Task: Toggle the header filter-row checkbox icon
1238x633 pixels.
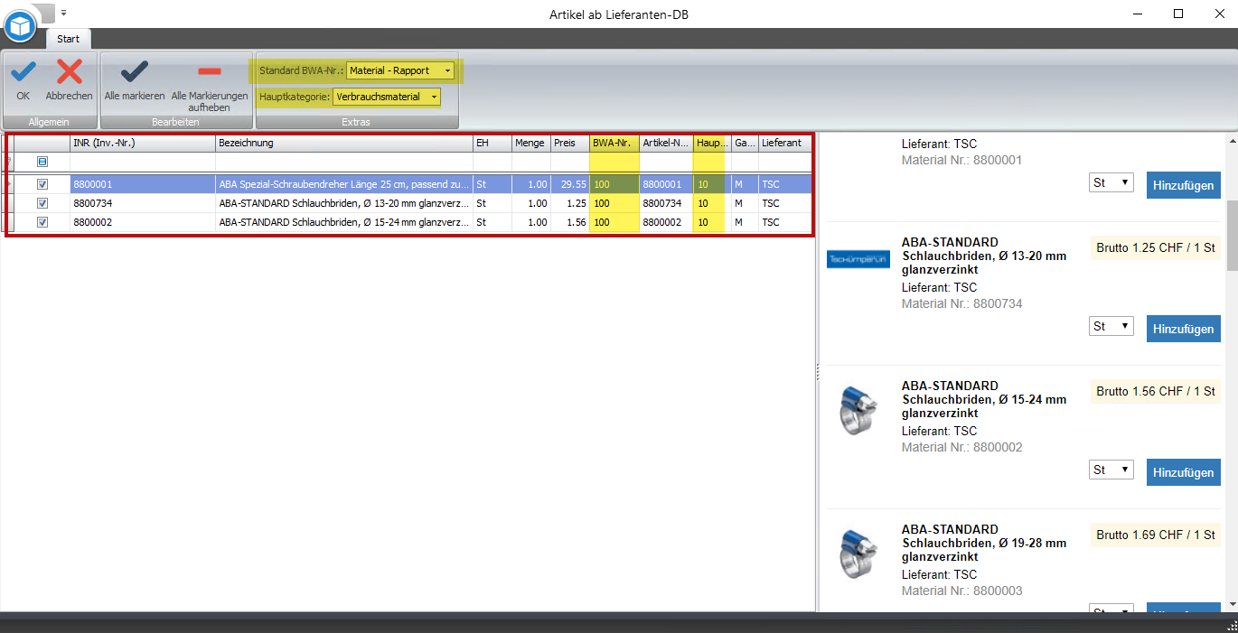Action: click(x=42, y=162)
